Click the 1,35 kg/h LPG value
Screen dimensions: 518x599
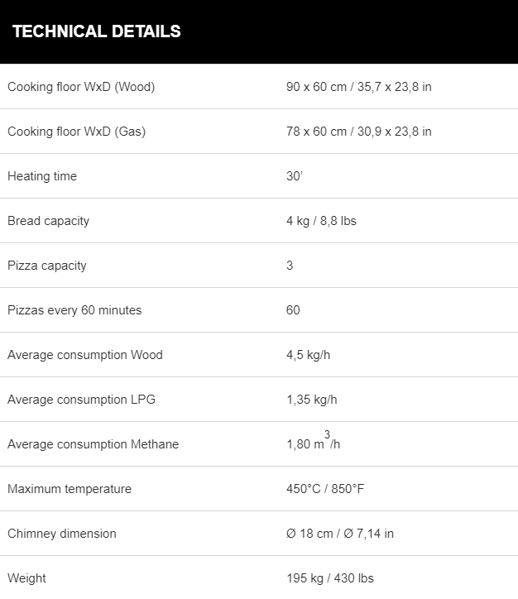pos(312,400)
